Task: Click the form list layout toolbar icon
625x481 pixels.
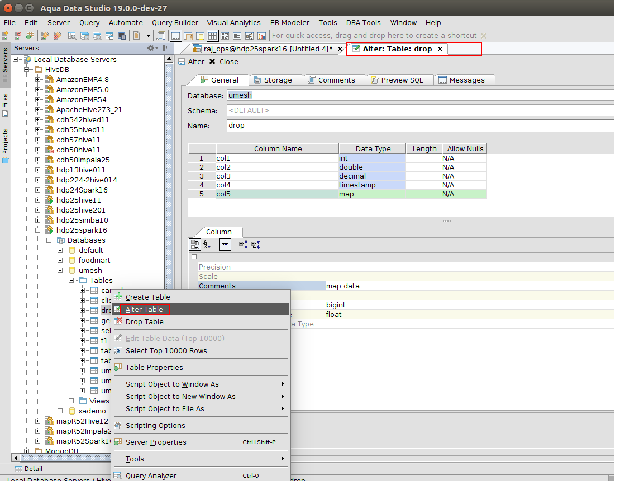Action: (x=237, y=36)
